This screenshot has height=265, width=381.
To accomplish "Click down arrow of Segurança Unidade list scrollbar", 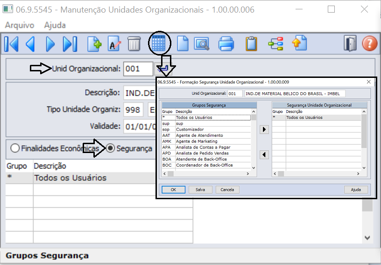I will (x=364, y=168).
